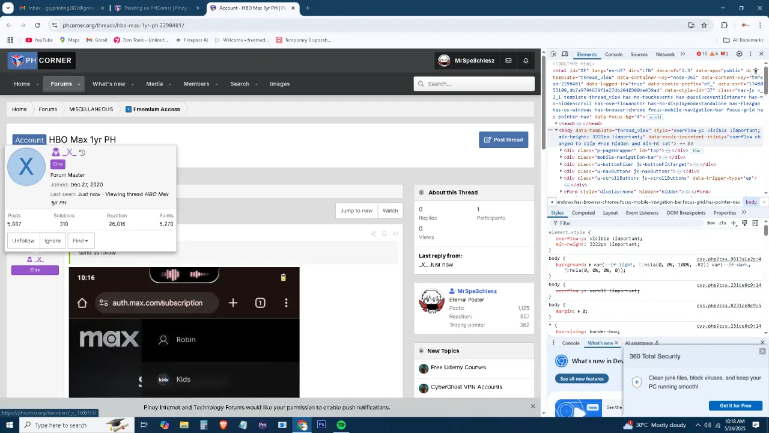This screenshot has height=433, width=769.
Task: Bookmark this page with the star icon
Action: [704, 25]
